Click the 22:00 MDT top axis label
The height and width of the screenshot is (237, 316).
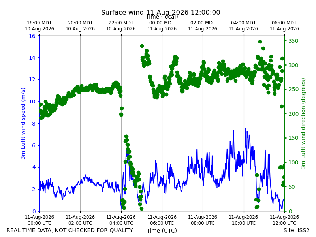(121, 26)
